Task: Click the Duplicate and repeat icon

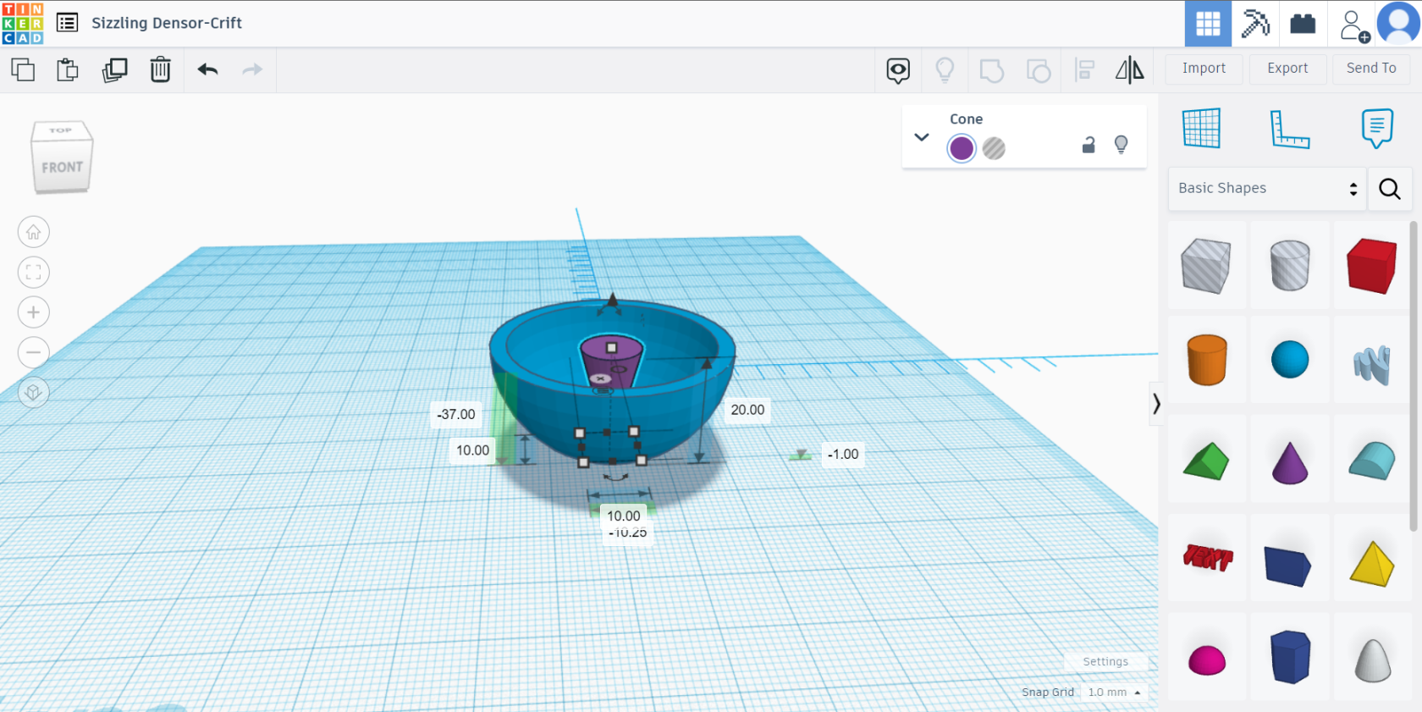Action: click(x=114, y=69)
